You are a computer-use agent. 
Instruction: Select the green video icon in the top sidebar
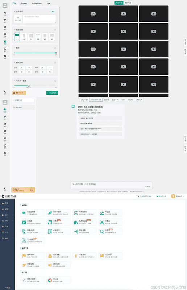pos(5,42)
